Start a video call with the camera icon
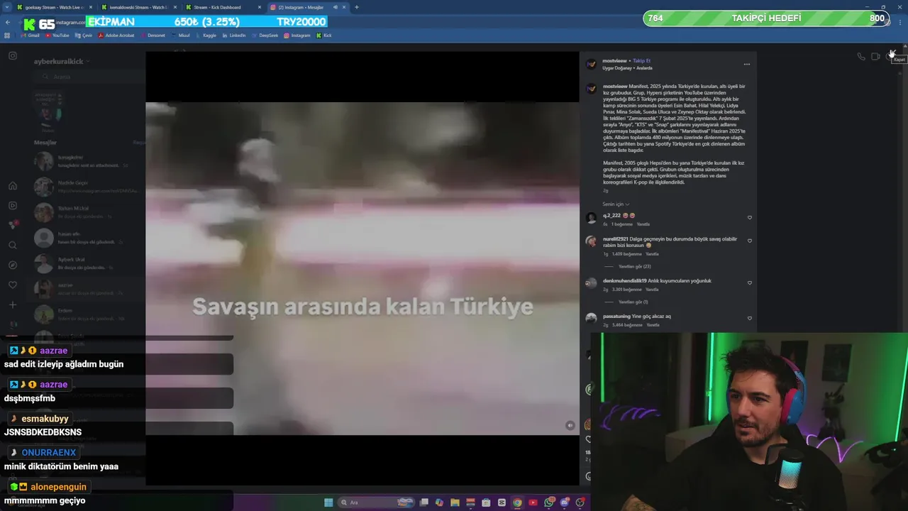Screen dimensions: 908x511 coord(875,57)
